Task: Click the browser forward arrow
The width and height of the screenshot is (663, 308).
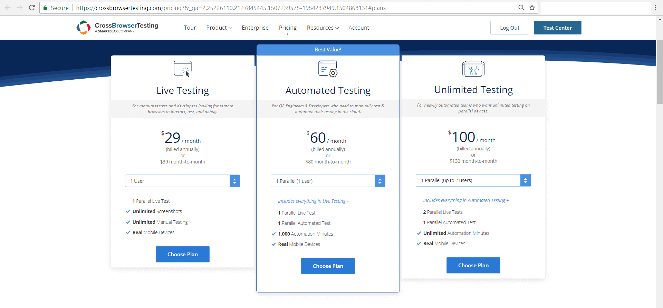Action: click(20, 8)
